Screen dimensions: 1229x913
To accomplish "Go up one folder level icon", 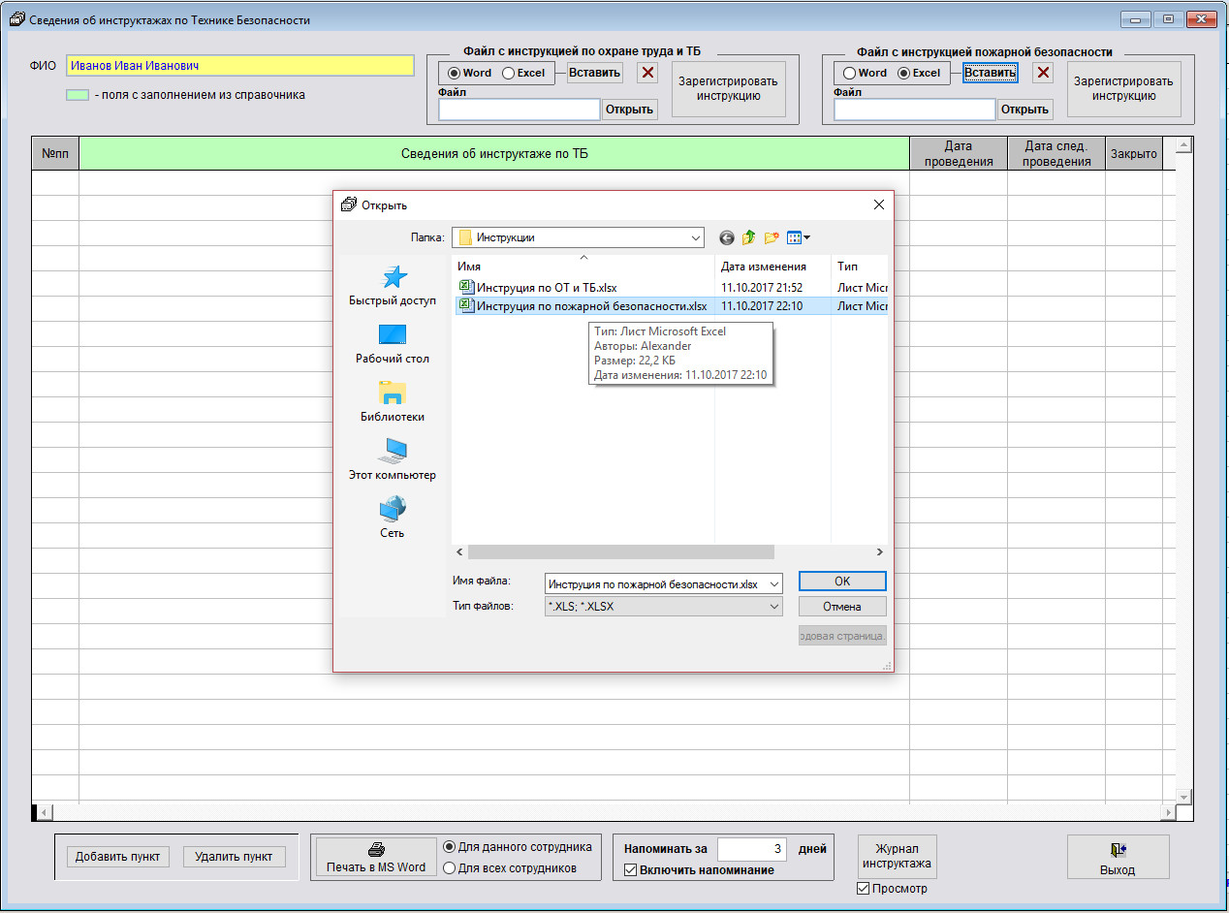I will pos(749,237).
